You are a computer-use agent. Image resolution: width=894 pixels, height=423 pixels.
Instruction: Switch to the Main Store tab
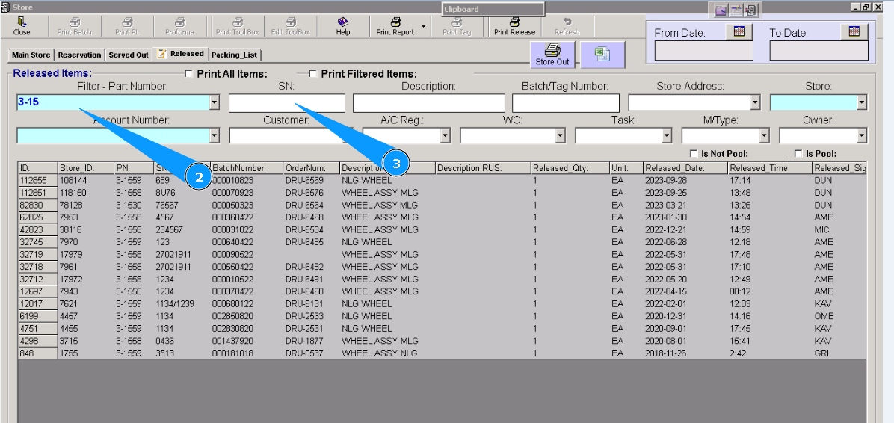pos(31,55)
